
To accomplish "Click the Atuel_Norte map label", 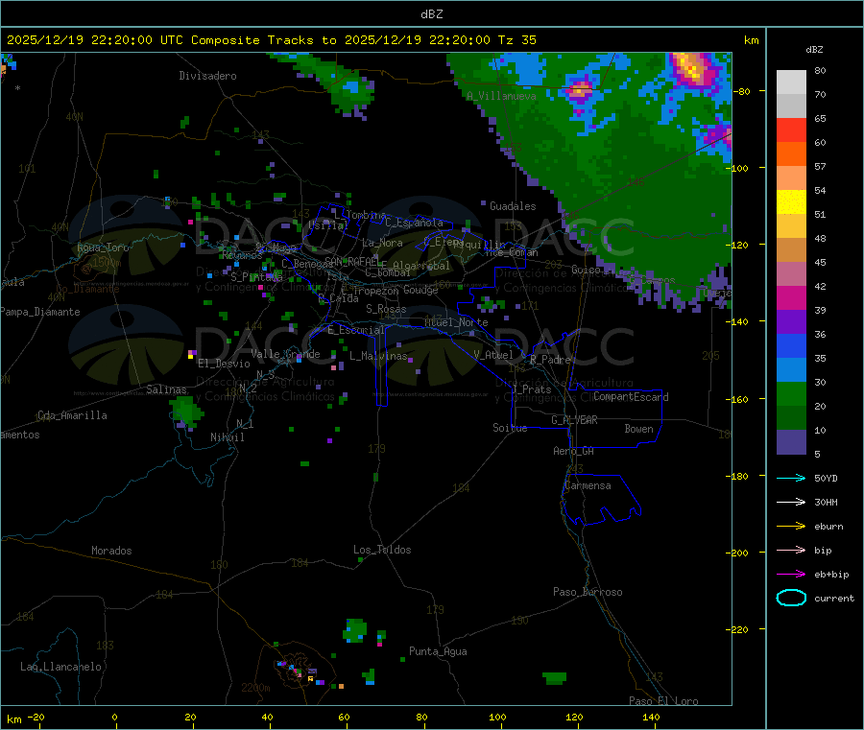I will [456, 322].
